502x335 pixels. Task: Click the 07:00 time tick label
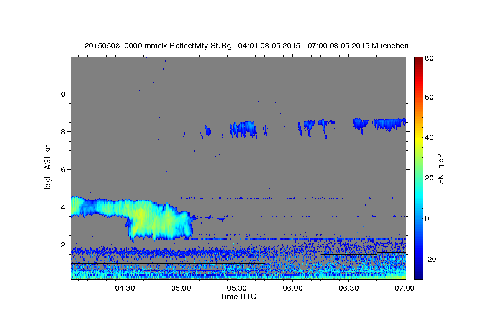click(405, 288)
